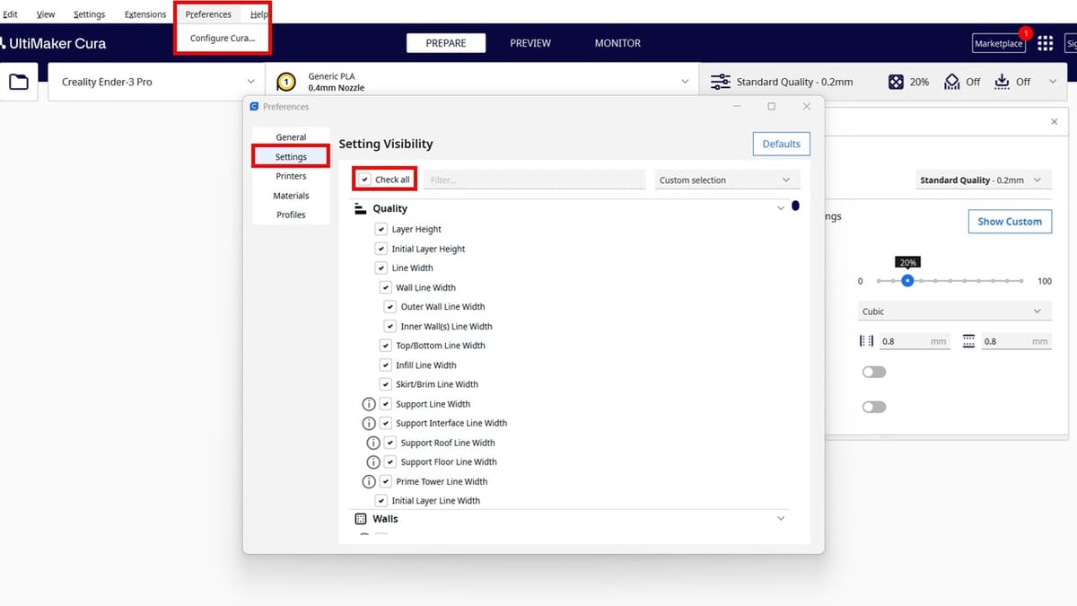
Task: Open the Help menu
Action: [x=258, y=14]
